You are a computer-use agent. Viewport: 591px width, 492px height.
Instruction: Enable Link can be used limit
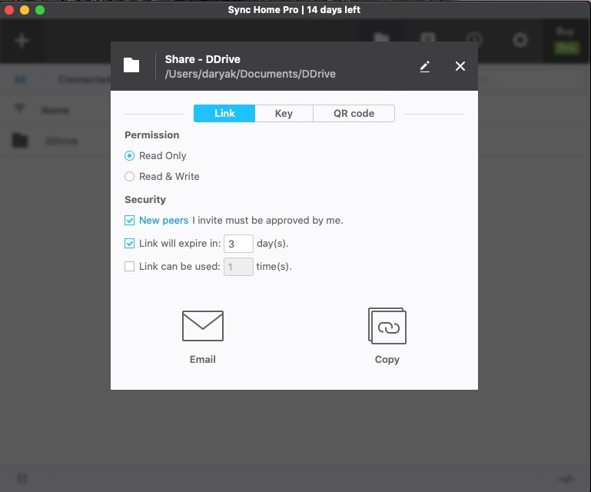point(129,267)
